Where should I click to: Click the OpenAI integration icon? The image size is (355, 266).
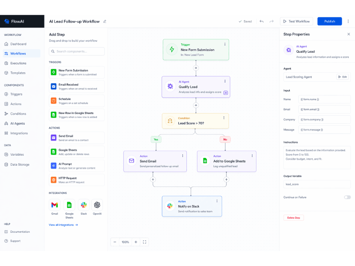(98, 205)
